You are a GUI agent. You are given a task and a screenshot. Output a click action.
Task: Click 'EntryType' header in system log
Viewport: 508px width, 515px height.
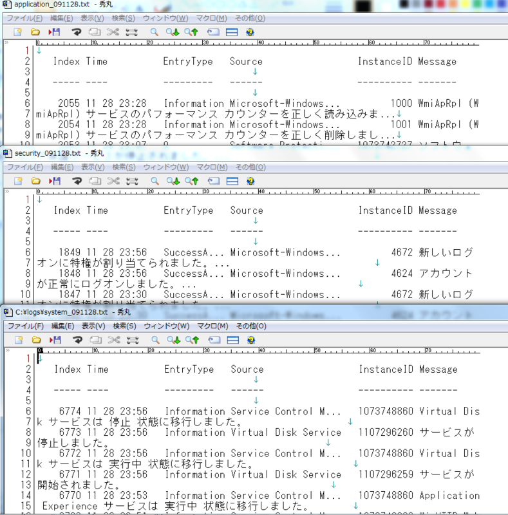point(189,369)
